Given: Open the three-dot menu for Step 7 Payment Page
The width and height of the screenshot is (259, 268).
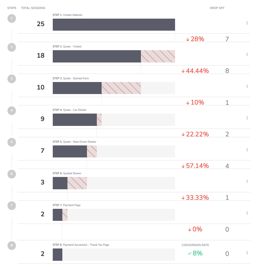Looking at the screenshot, I should coord(247,213).
